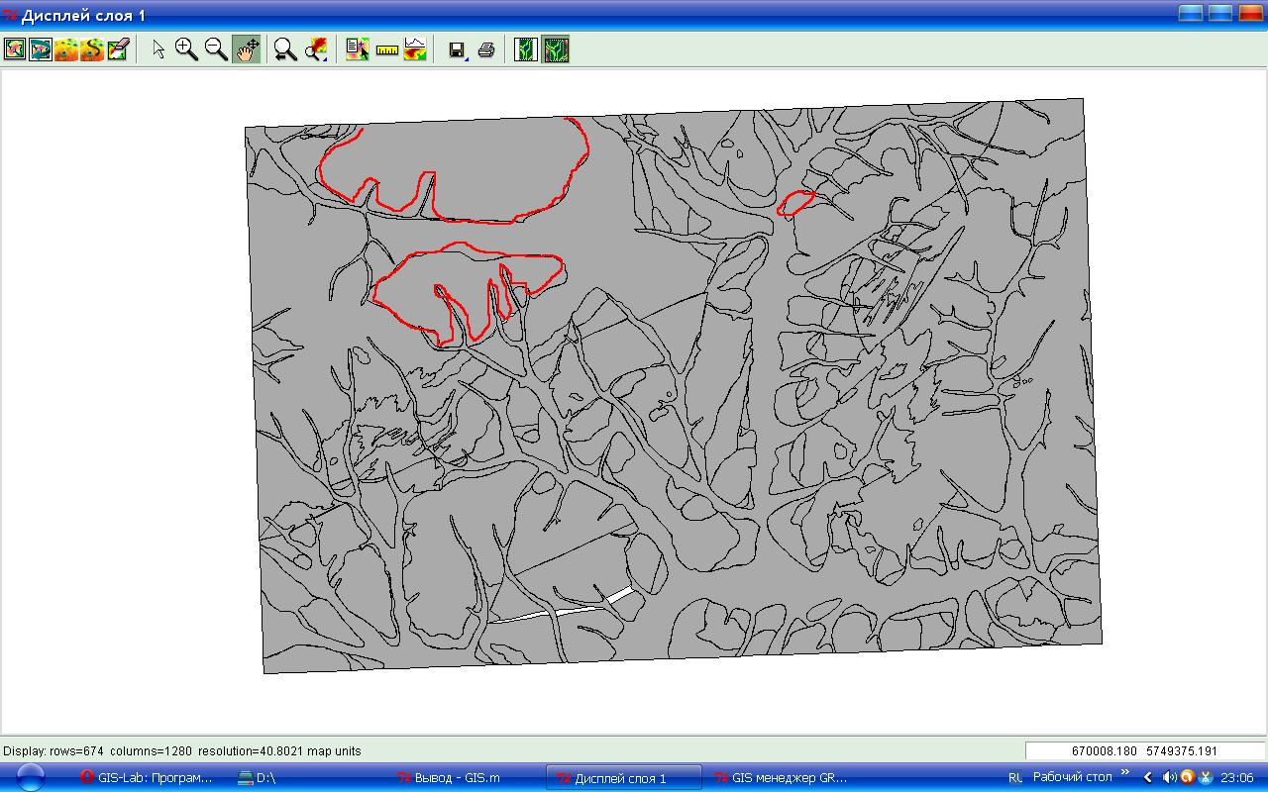Select the 'Дисплей слоя 1' taskbar button
The image size is (1268, 792).
click(x=624, y=778)
